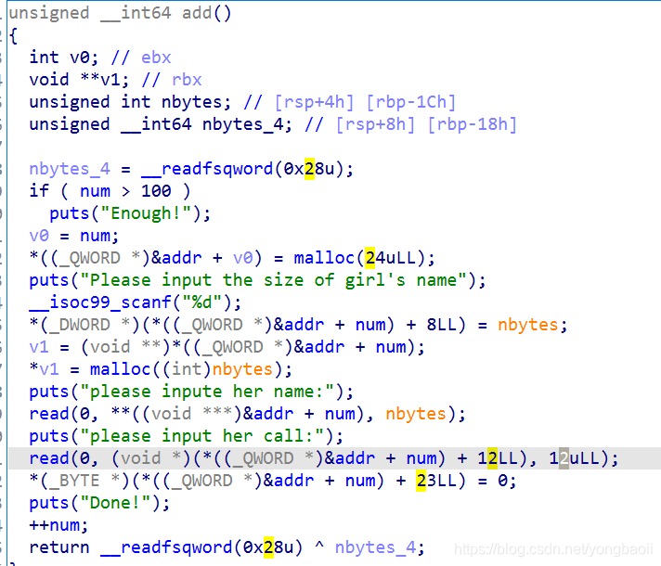Select the unsigned int nbytes declaration
Screen dimensions: 661x566
(x=130, y=102)
